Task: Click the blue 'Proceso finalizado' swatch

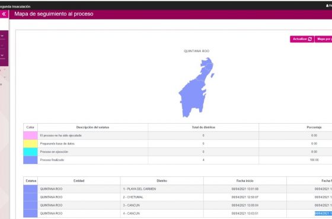Action: pos(30,160)
